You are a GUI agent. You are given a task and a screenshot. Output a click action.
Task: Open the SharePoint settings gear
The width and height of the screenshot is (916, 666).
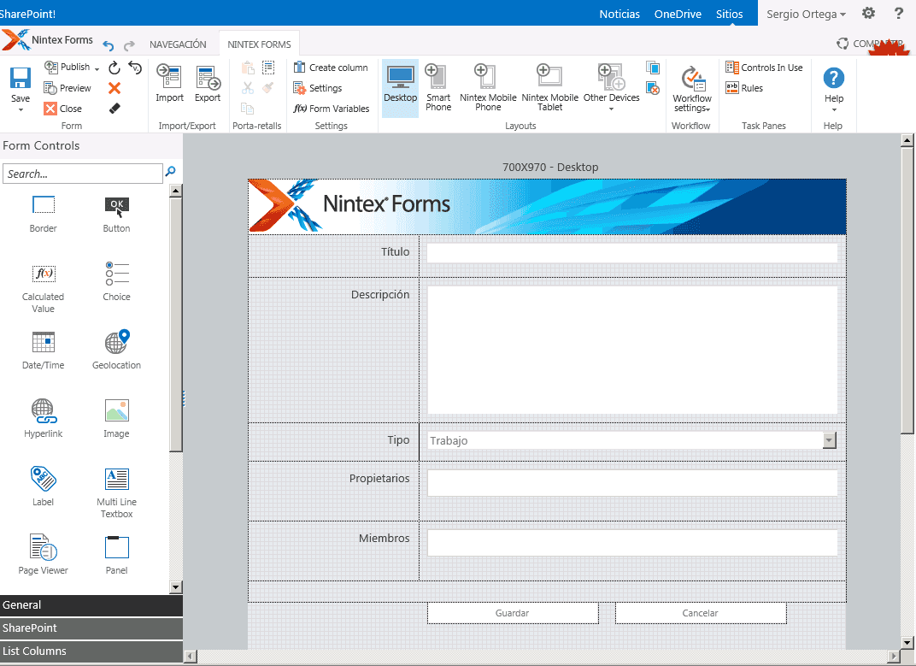869,13
